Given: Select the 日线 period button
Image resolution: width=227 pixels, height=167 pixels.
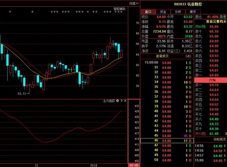Looking at the screenshot, I should [134, 165].
